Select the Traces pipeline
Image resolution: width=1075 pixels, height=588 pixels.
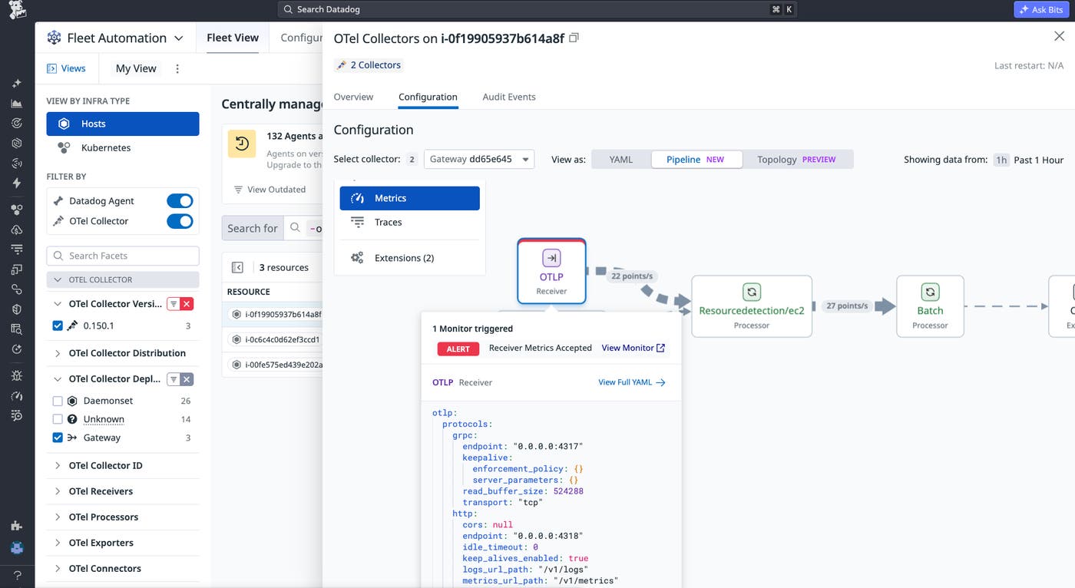(410, 222)
